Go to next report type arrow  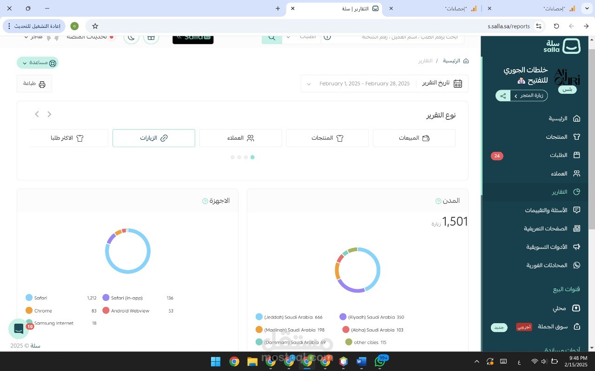pos(37,114)
